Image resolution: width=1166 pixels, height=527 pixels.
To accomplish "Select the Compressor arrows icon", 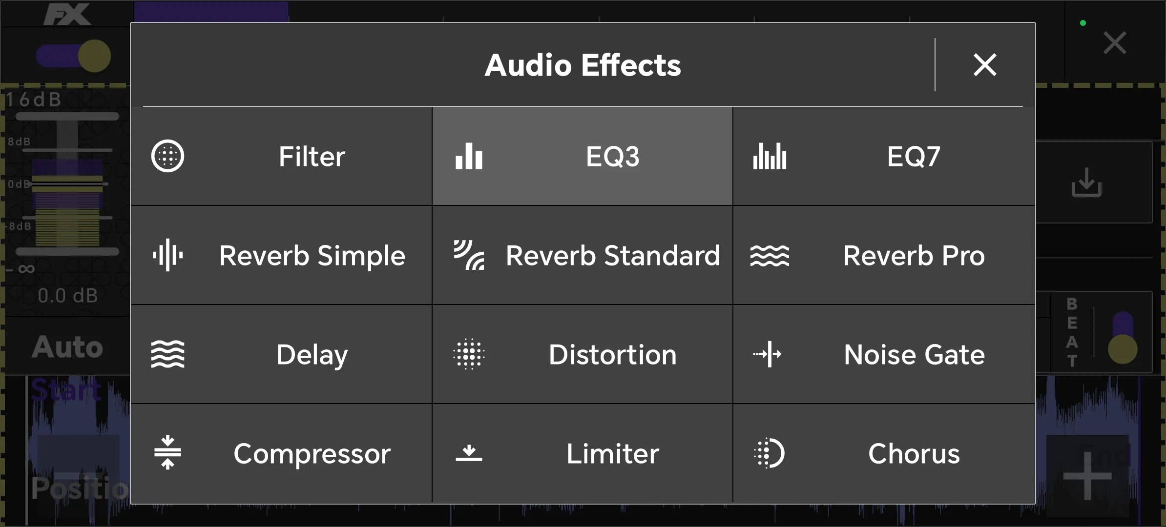I will coord(167,452).
